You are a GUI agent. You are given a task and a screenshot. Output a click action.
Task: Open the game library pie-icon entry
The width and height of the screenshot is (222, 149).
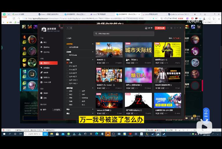(x=44, y=93)
